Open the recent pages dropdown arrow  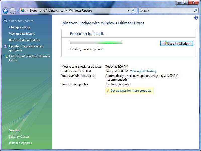click(18, 11)
